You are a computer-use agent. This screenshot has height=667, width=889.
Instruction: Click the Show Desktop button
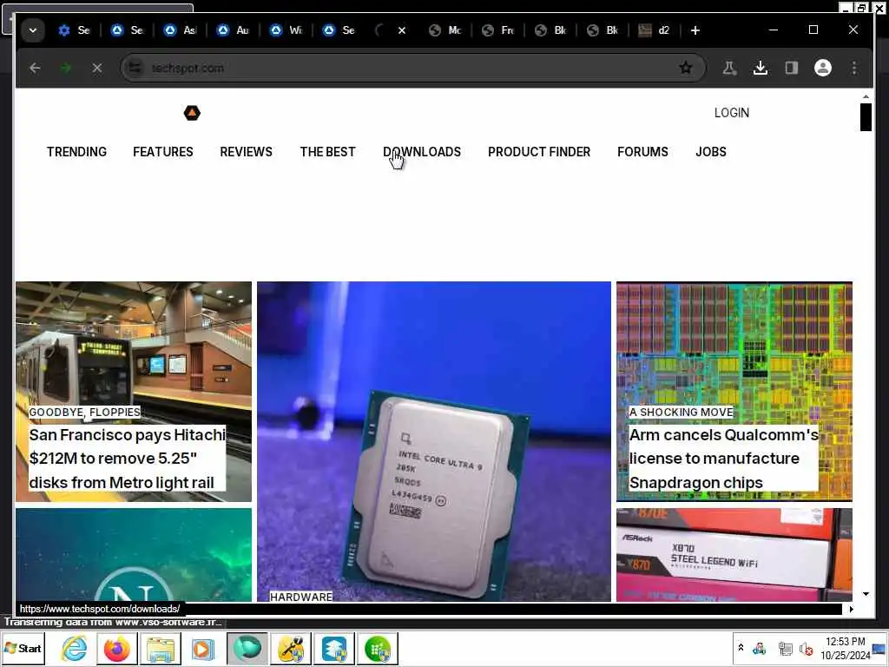point(879,648)
